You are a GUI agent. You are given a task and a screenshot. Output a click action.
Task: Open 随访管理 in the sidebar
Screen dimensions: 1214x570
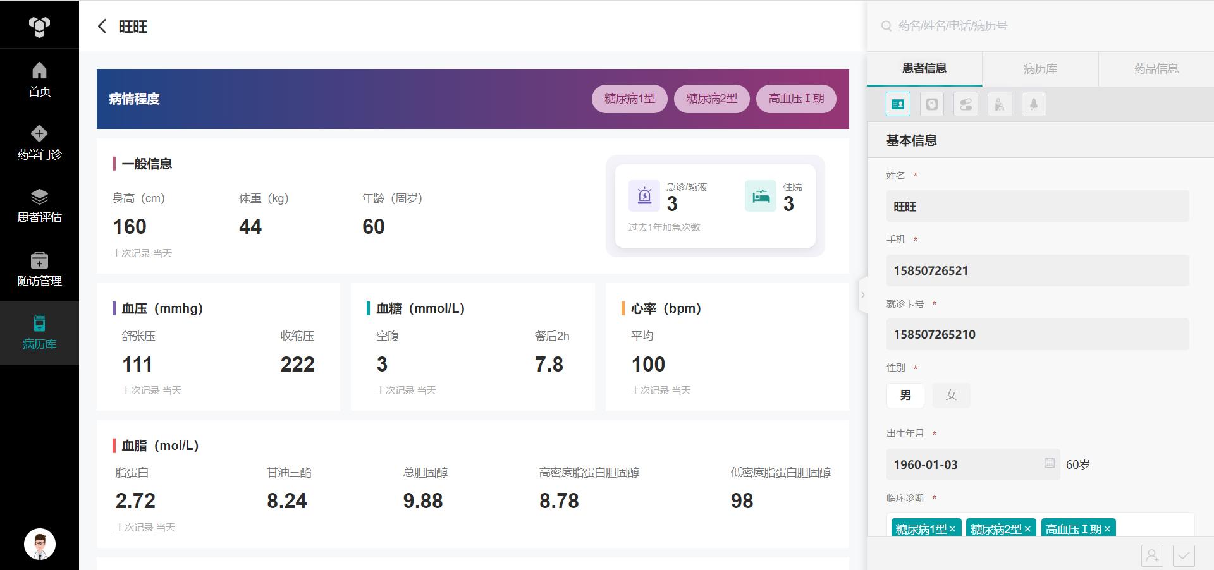[x=39, y=269]
